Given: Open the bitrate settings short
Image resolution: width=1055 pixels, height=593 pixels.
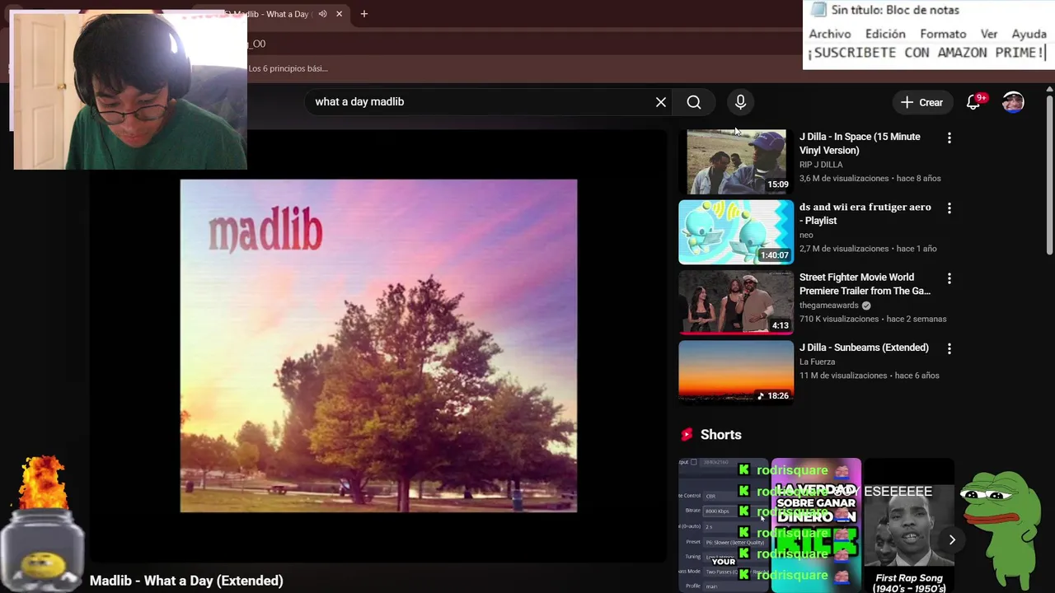Looking at the screenshot, I should 723,525.
